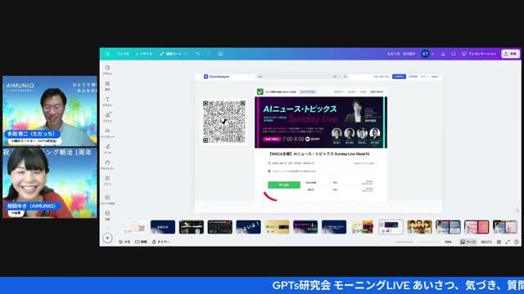Open the 素材 elements panel
Screen dimensions: 524x294
[107, 86]
